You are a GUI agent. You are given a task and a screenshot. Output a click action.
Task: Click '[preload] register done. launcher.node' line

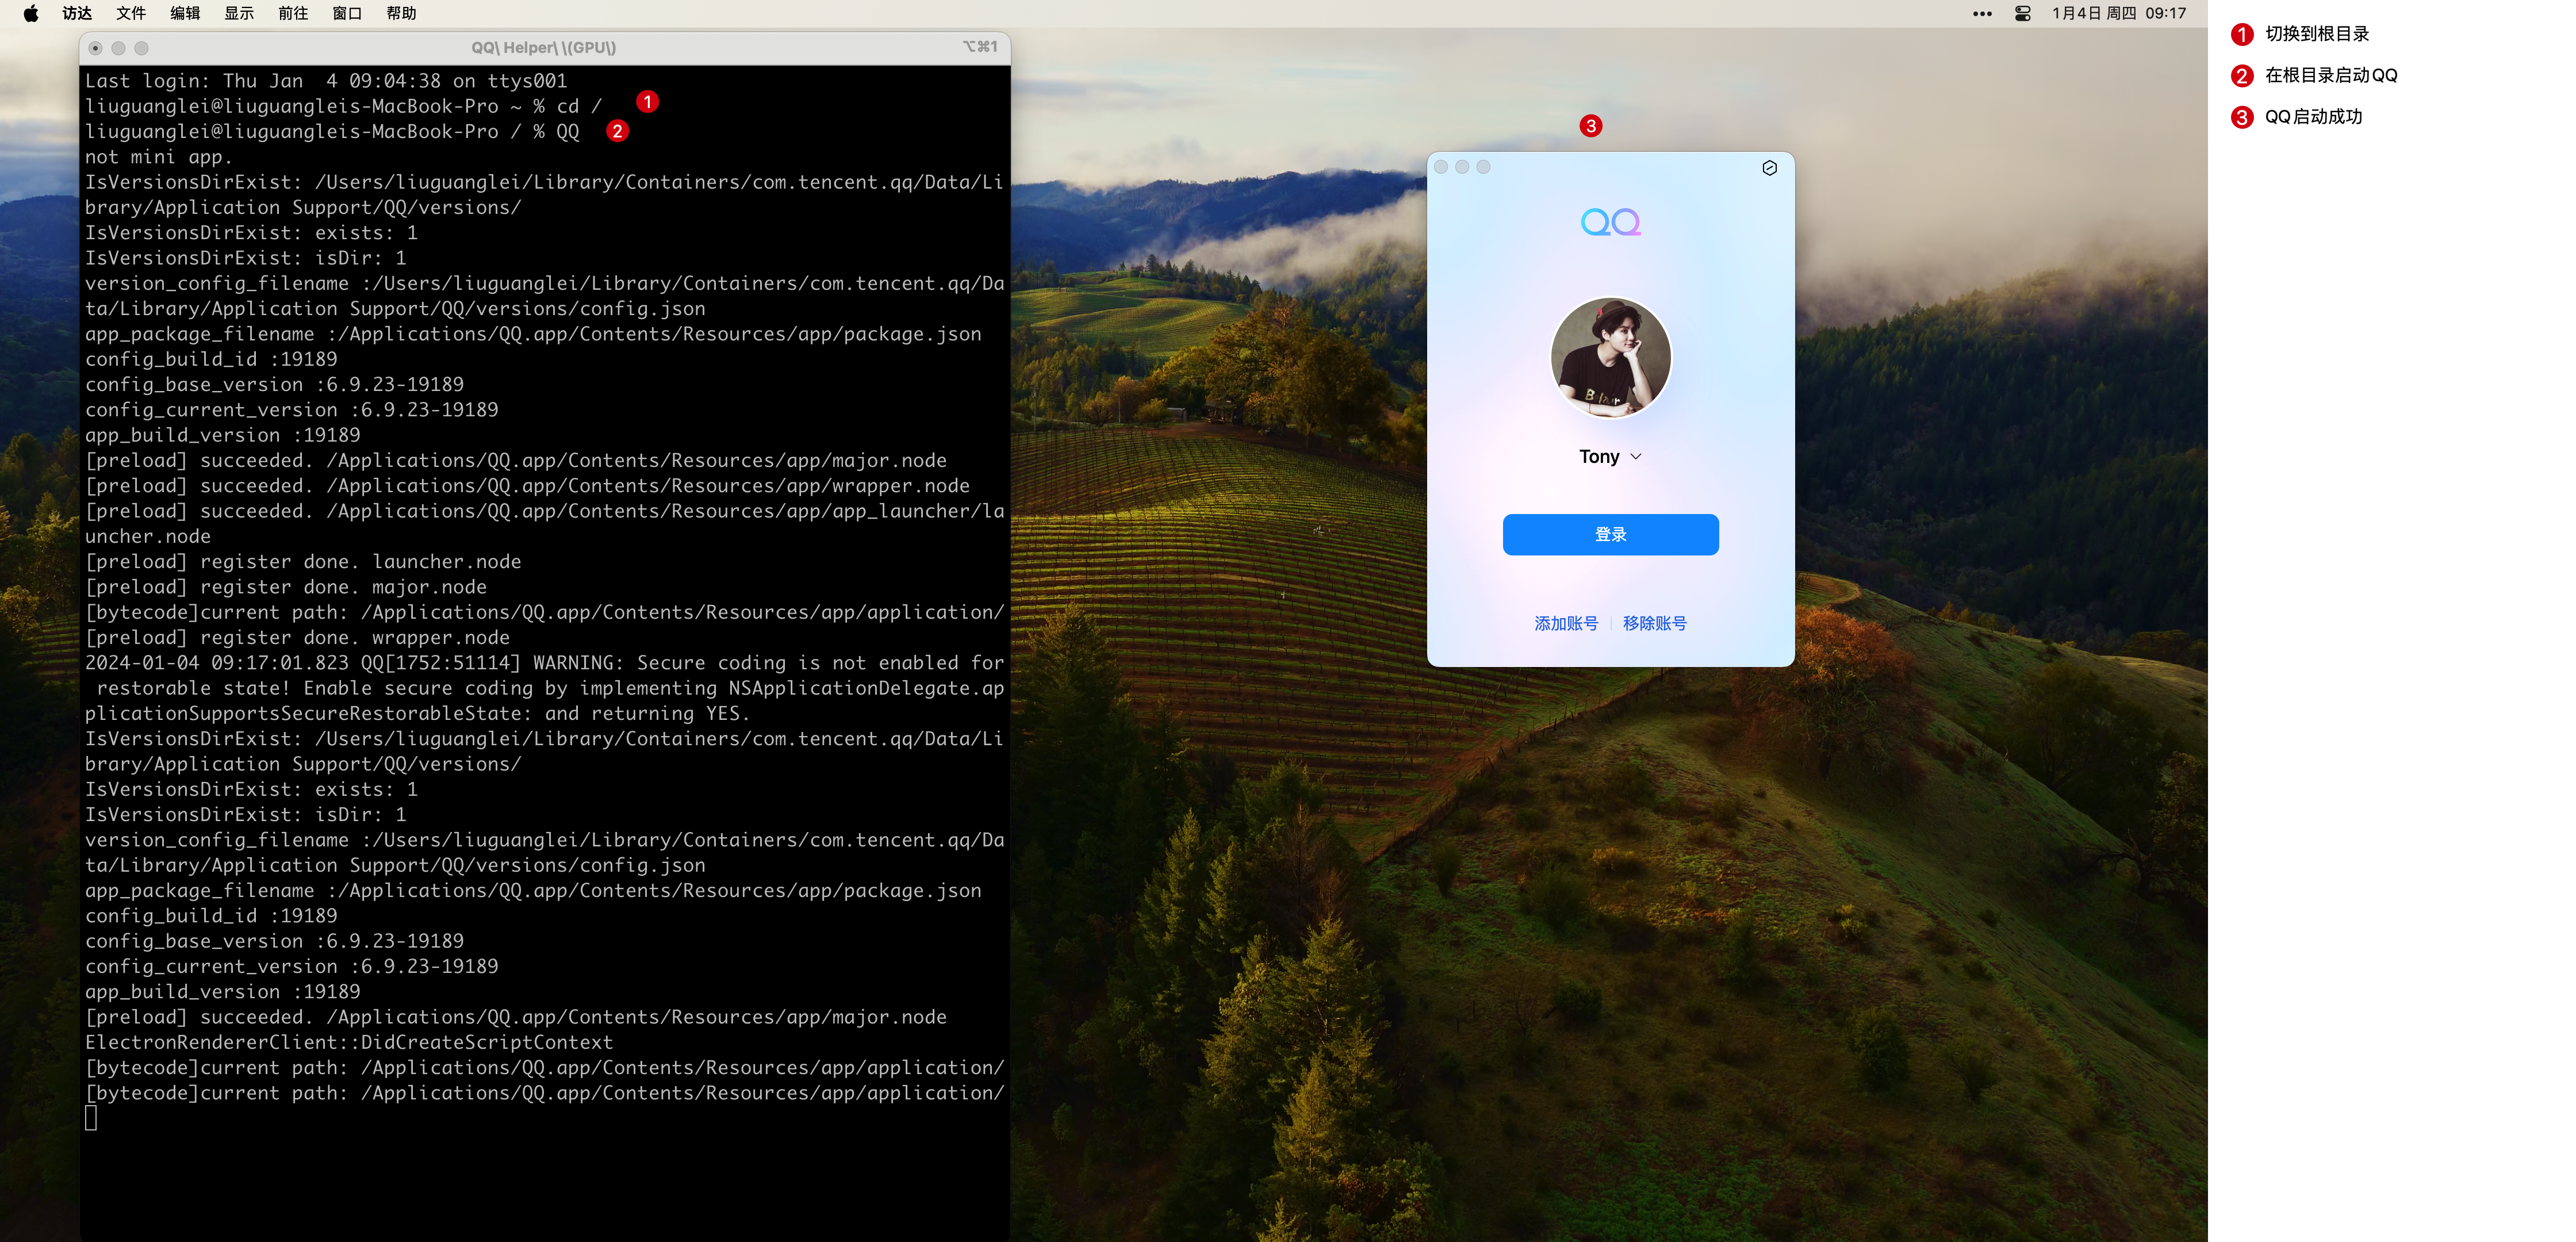303,562
